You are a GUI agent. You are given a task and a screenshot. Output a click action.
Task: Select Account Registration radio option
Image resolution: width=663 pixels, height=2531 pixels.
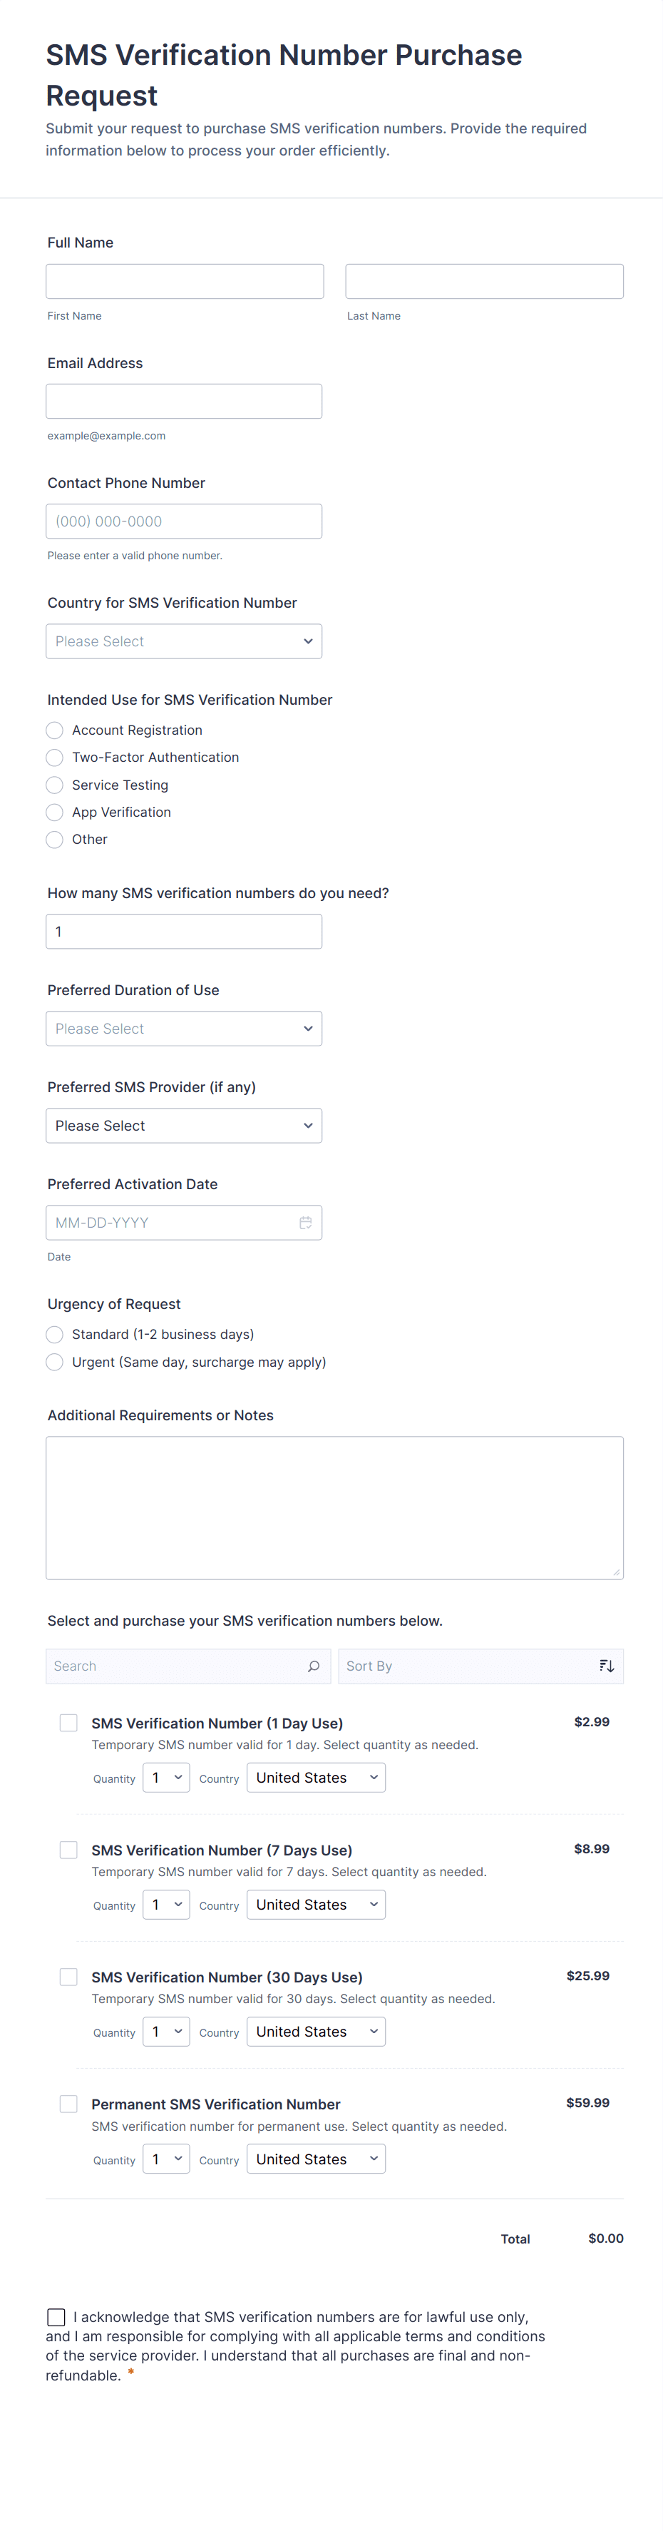tap(55, 730)
